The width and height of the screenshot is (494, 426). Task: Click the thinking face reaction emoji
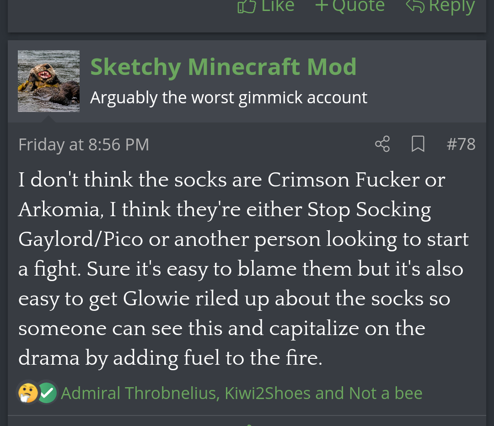(x=27, y=393)
